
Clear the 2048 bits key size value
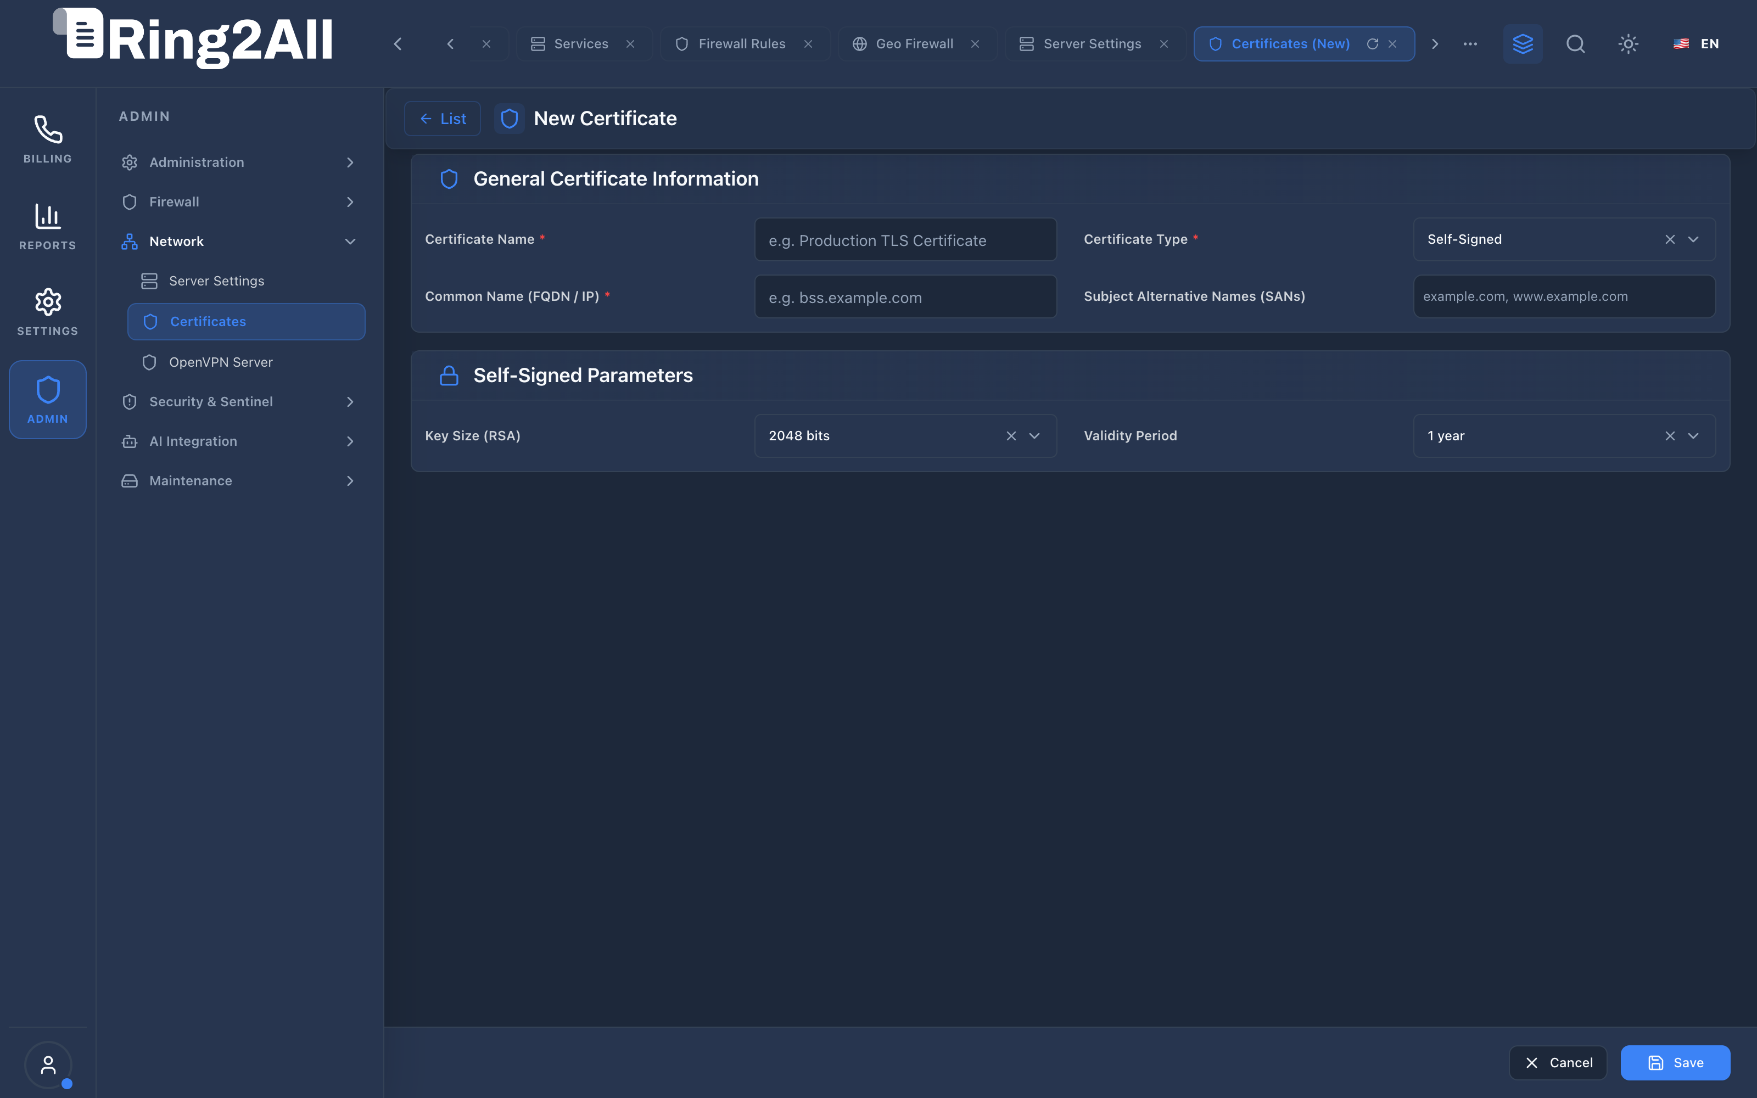pos(1011,436)
